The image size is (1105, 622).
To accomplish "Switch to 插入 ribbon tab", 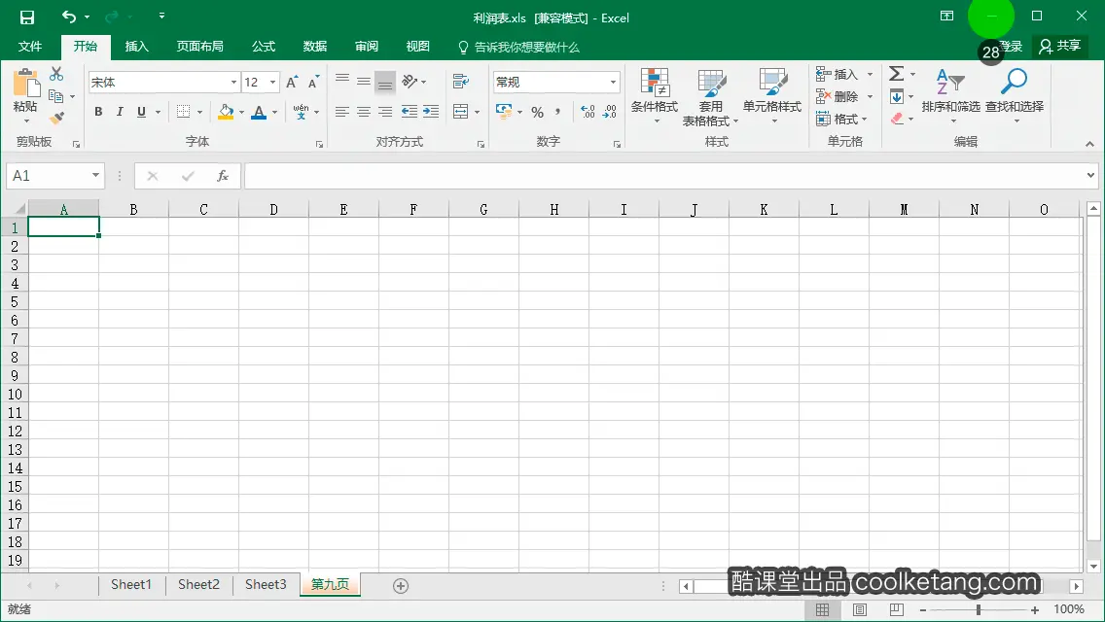I will pos(137,47).
